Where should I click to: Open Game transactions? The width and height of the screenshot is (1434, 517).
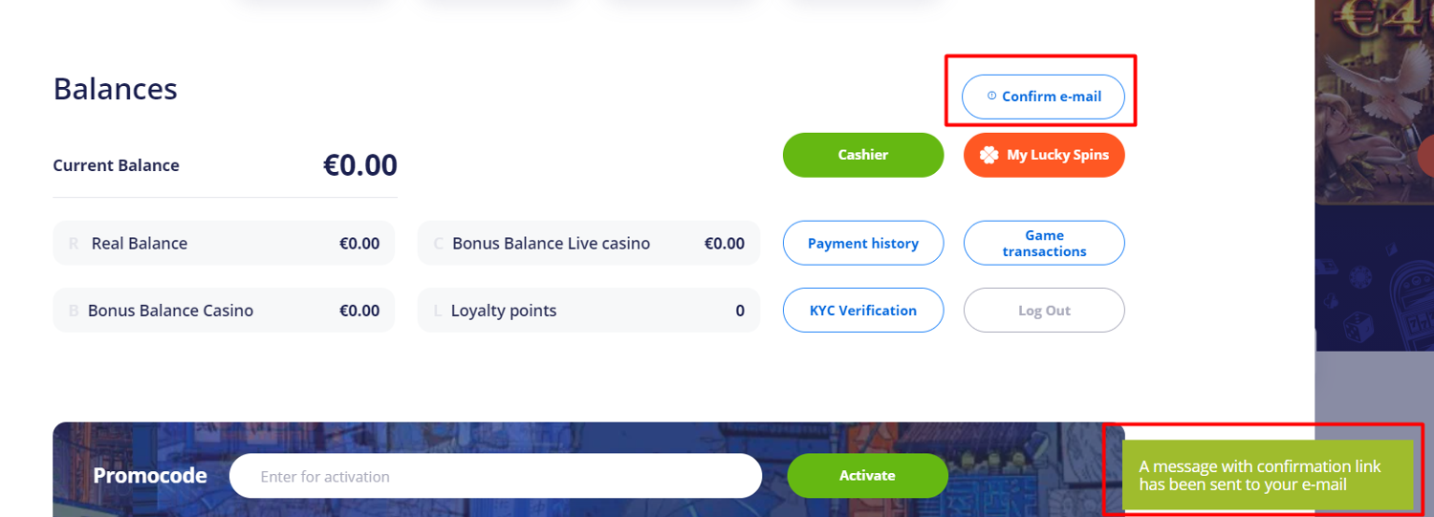[x=1043, y=244]
